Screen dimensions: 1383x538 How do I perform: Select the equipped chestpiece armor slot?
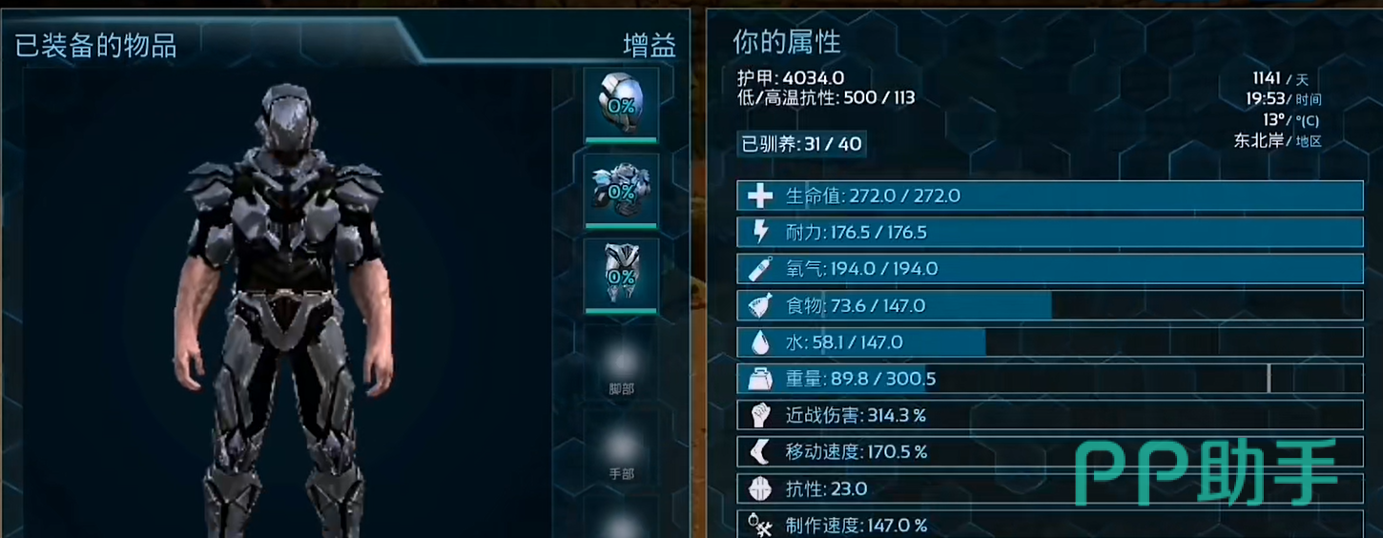[621, 188]
